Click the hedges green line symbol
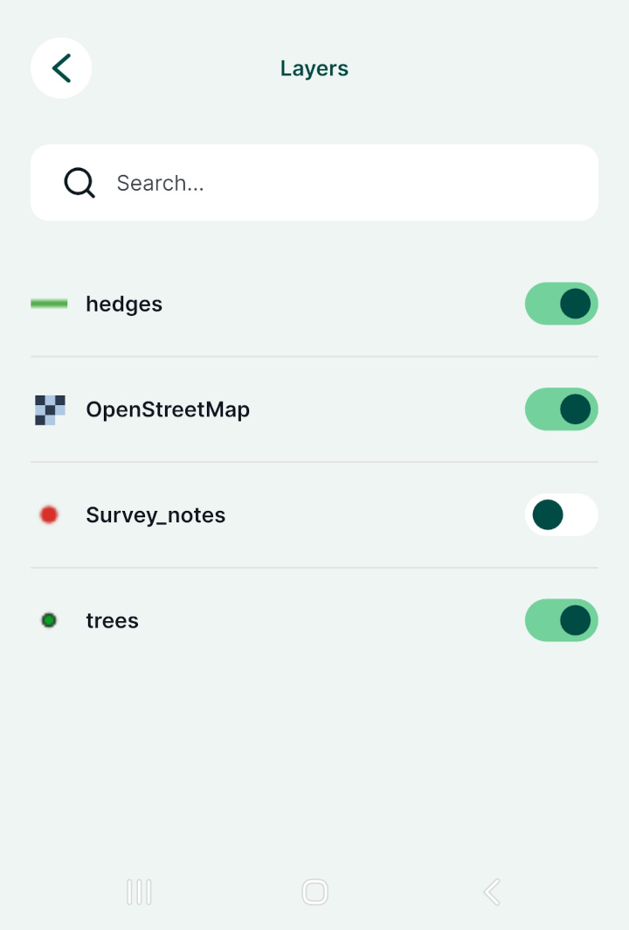This screenshot has width=629, height=930. (x=49, y=304)
